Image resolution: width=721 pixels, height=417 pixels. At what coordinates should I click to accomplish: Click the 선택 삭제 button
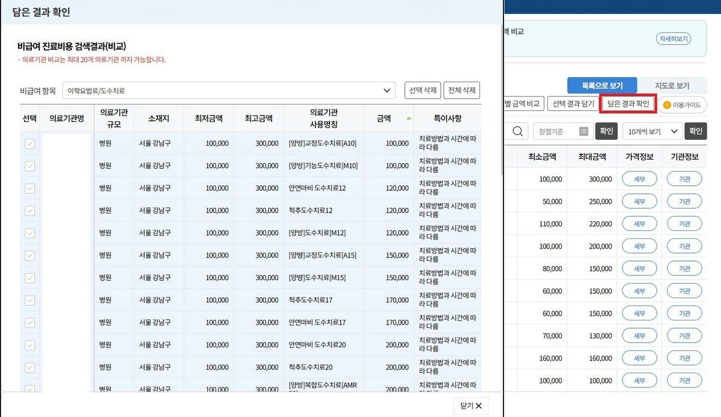pyautogui.click(x=423, y=91)
